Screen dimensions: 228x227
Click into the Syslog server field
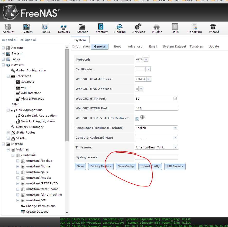tap(156, 157)
